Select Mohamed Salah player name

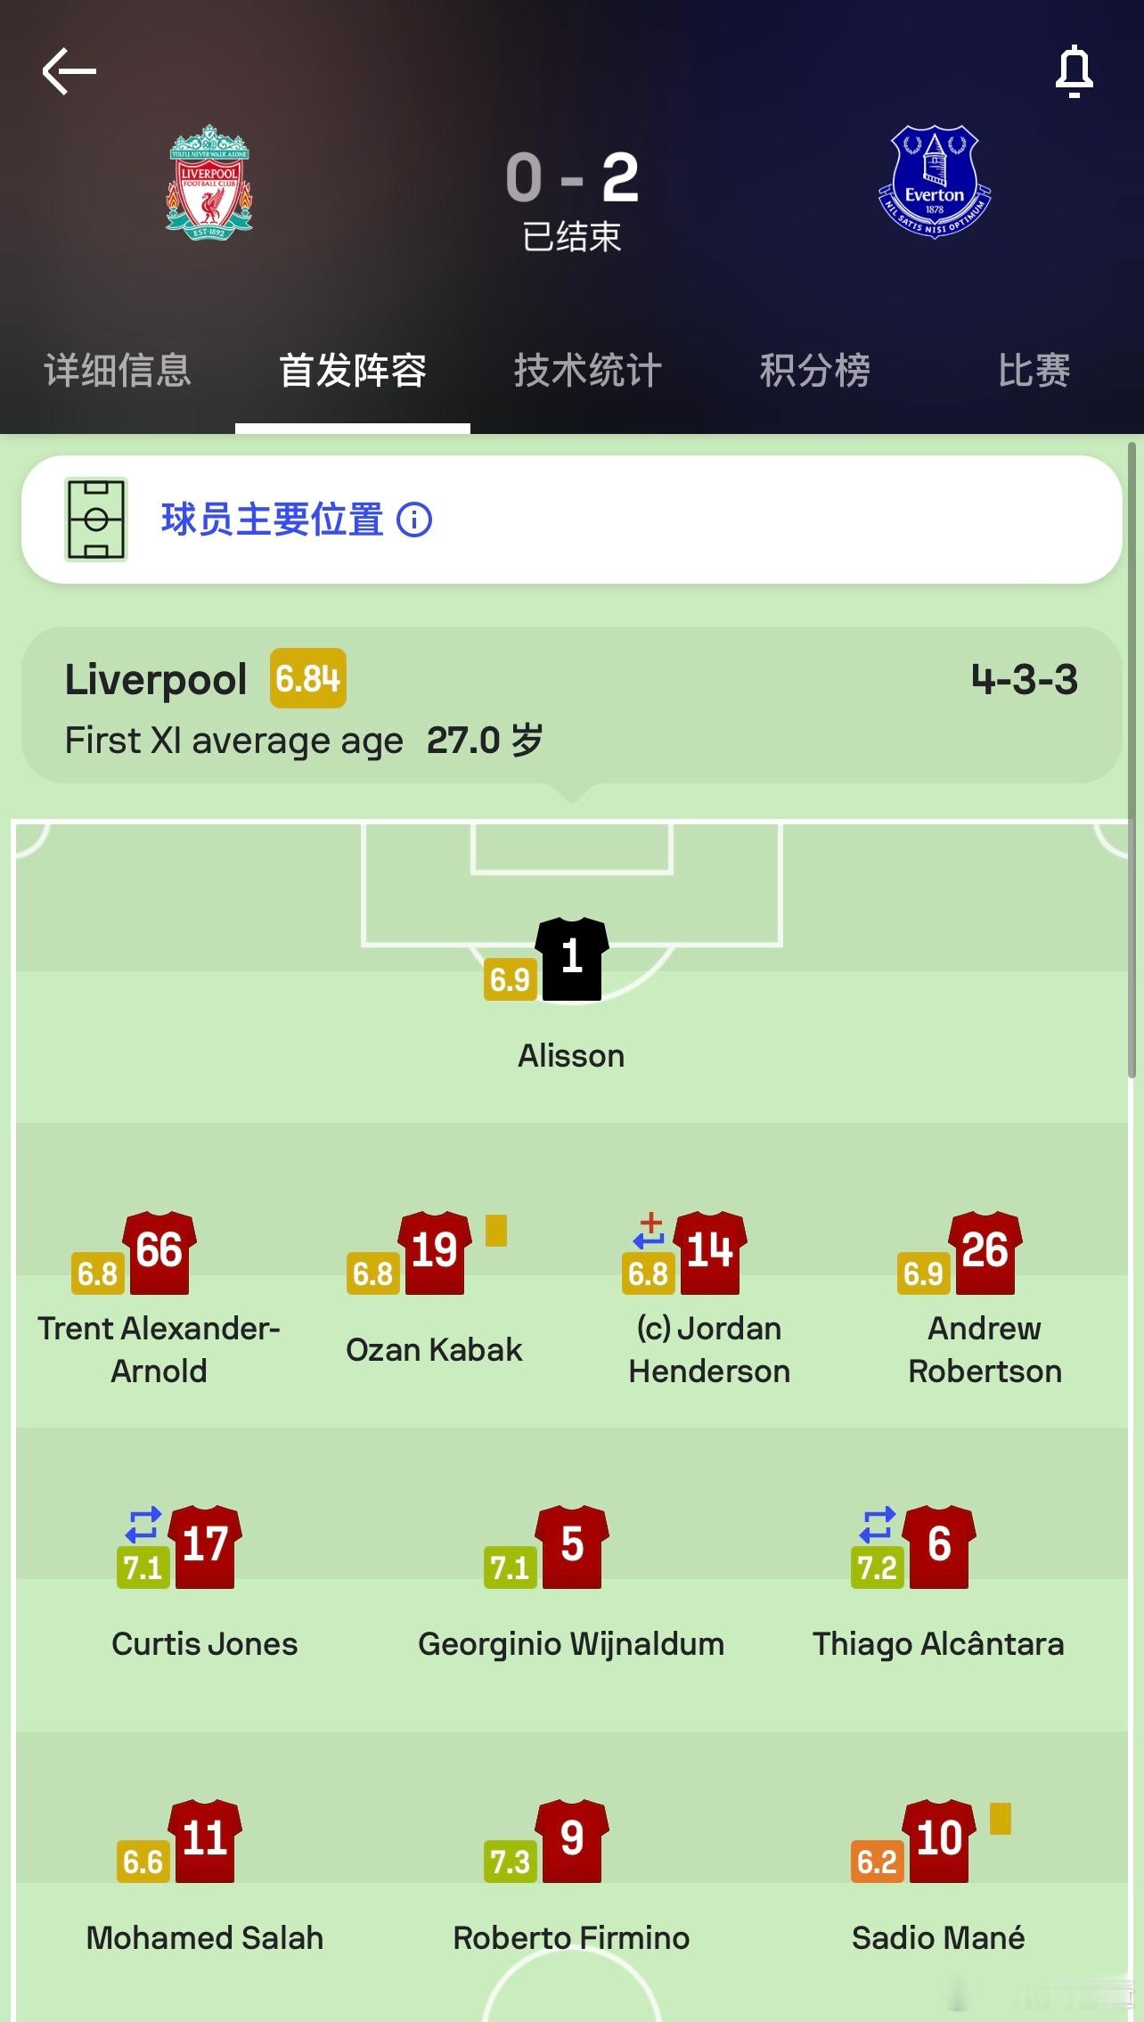point(205,1937)
